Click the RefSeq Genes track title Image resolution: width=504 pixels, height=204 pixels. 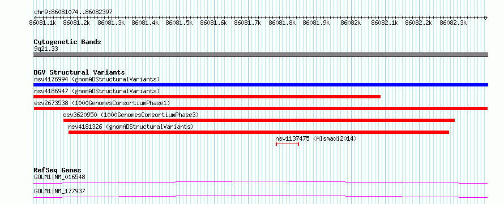coord(57,170)
